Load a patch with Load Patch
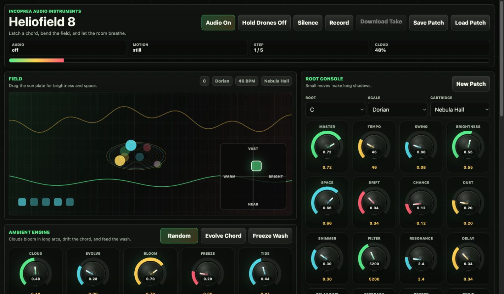504x294 pixels. click(x=470, y=23)
